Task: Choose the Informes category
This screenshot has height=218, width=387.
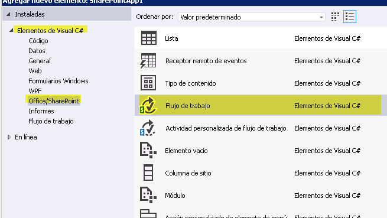Action: click(41, 111)
